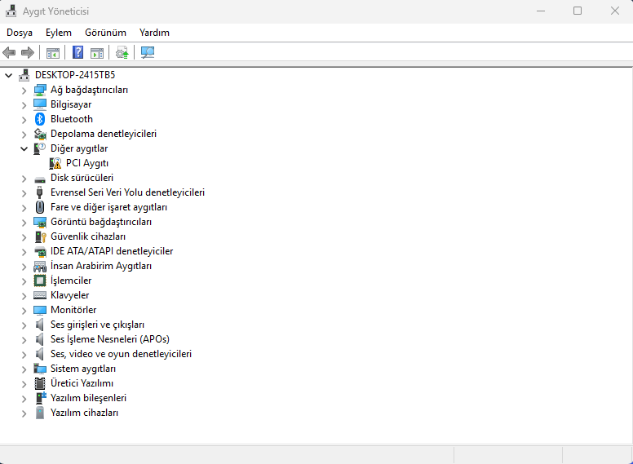Click the update driver toolbar icon
This screenshot has width=633, height=464.
(122, 53)
